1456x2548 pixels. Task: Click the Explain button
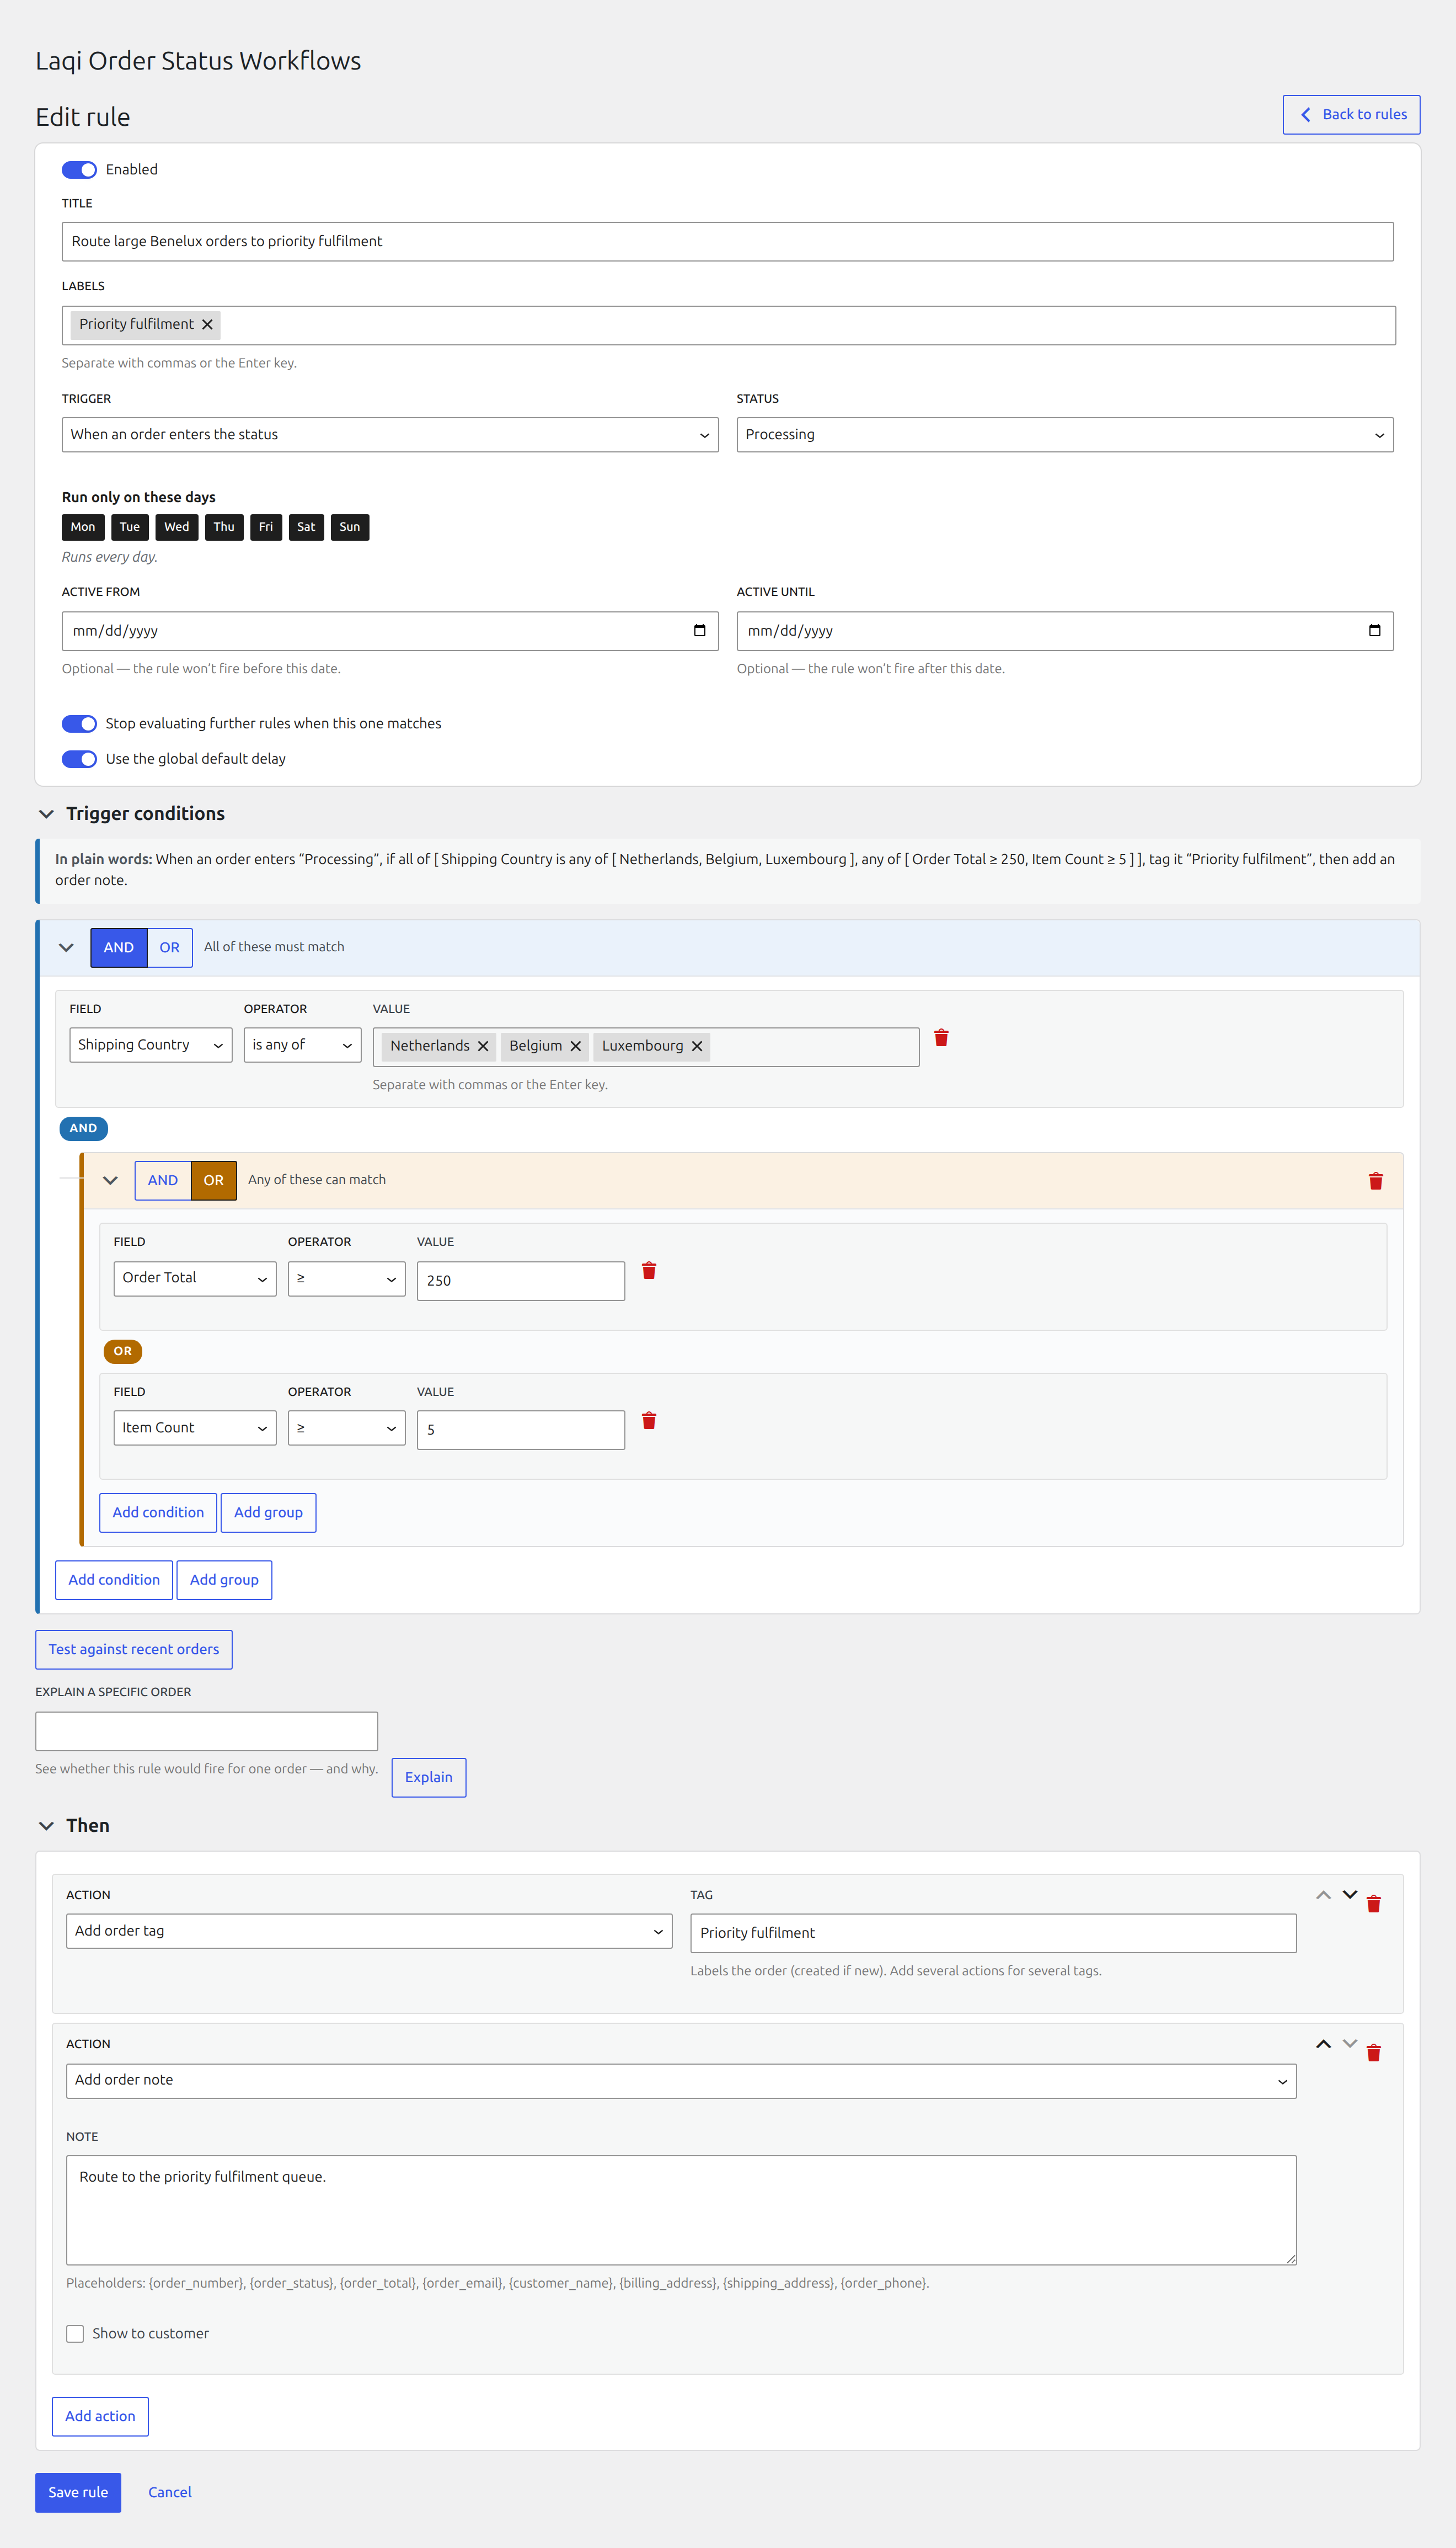click(x=429, y=1778)
